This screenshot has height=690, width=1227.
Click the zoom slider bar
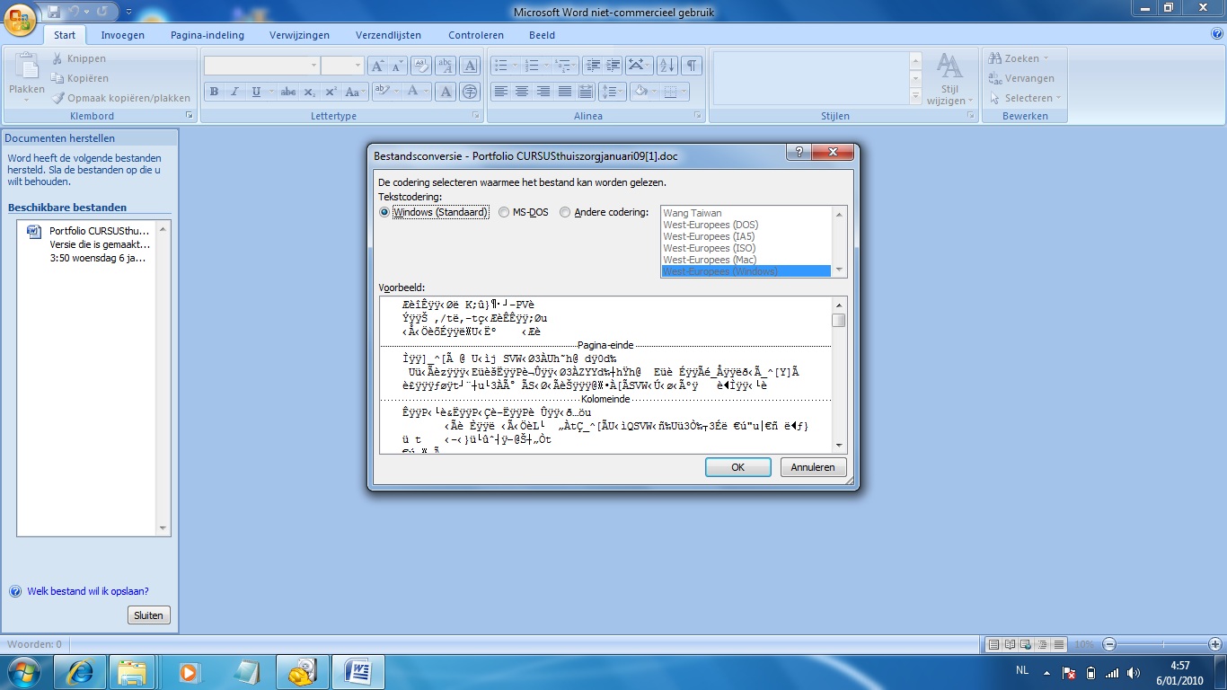[1161, 644]
